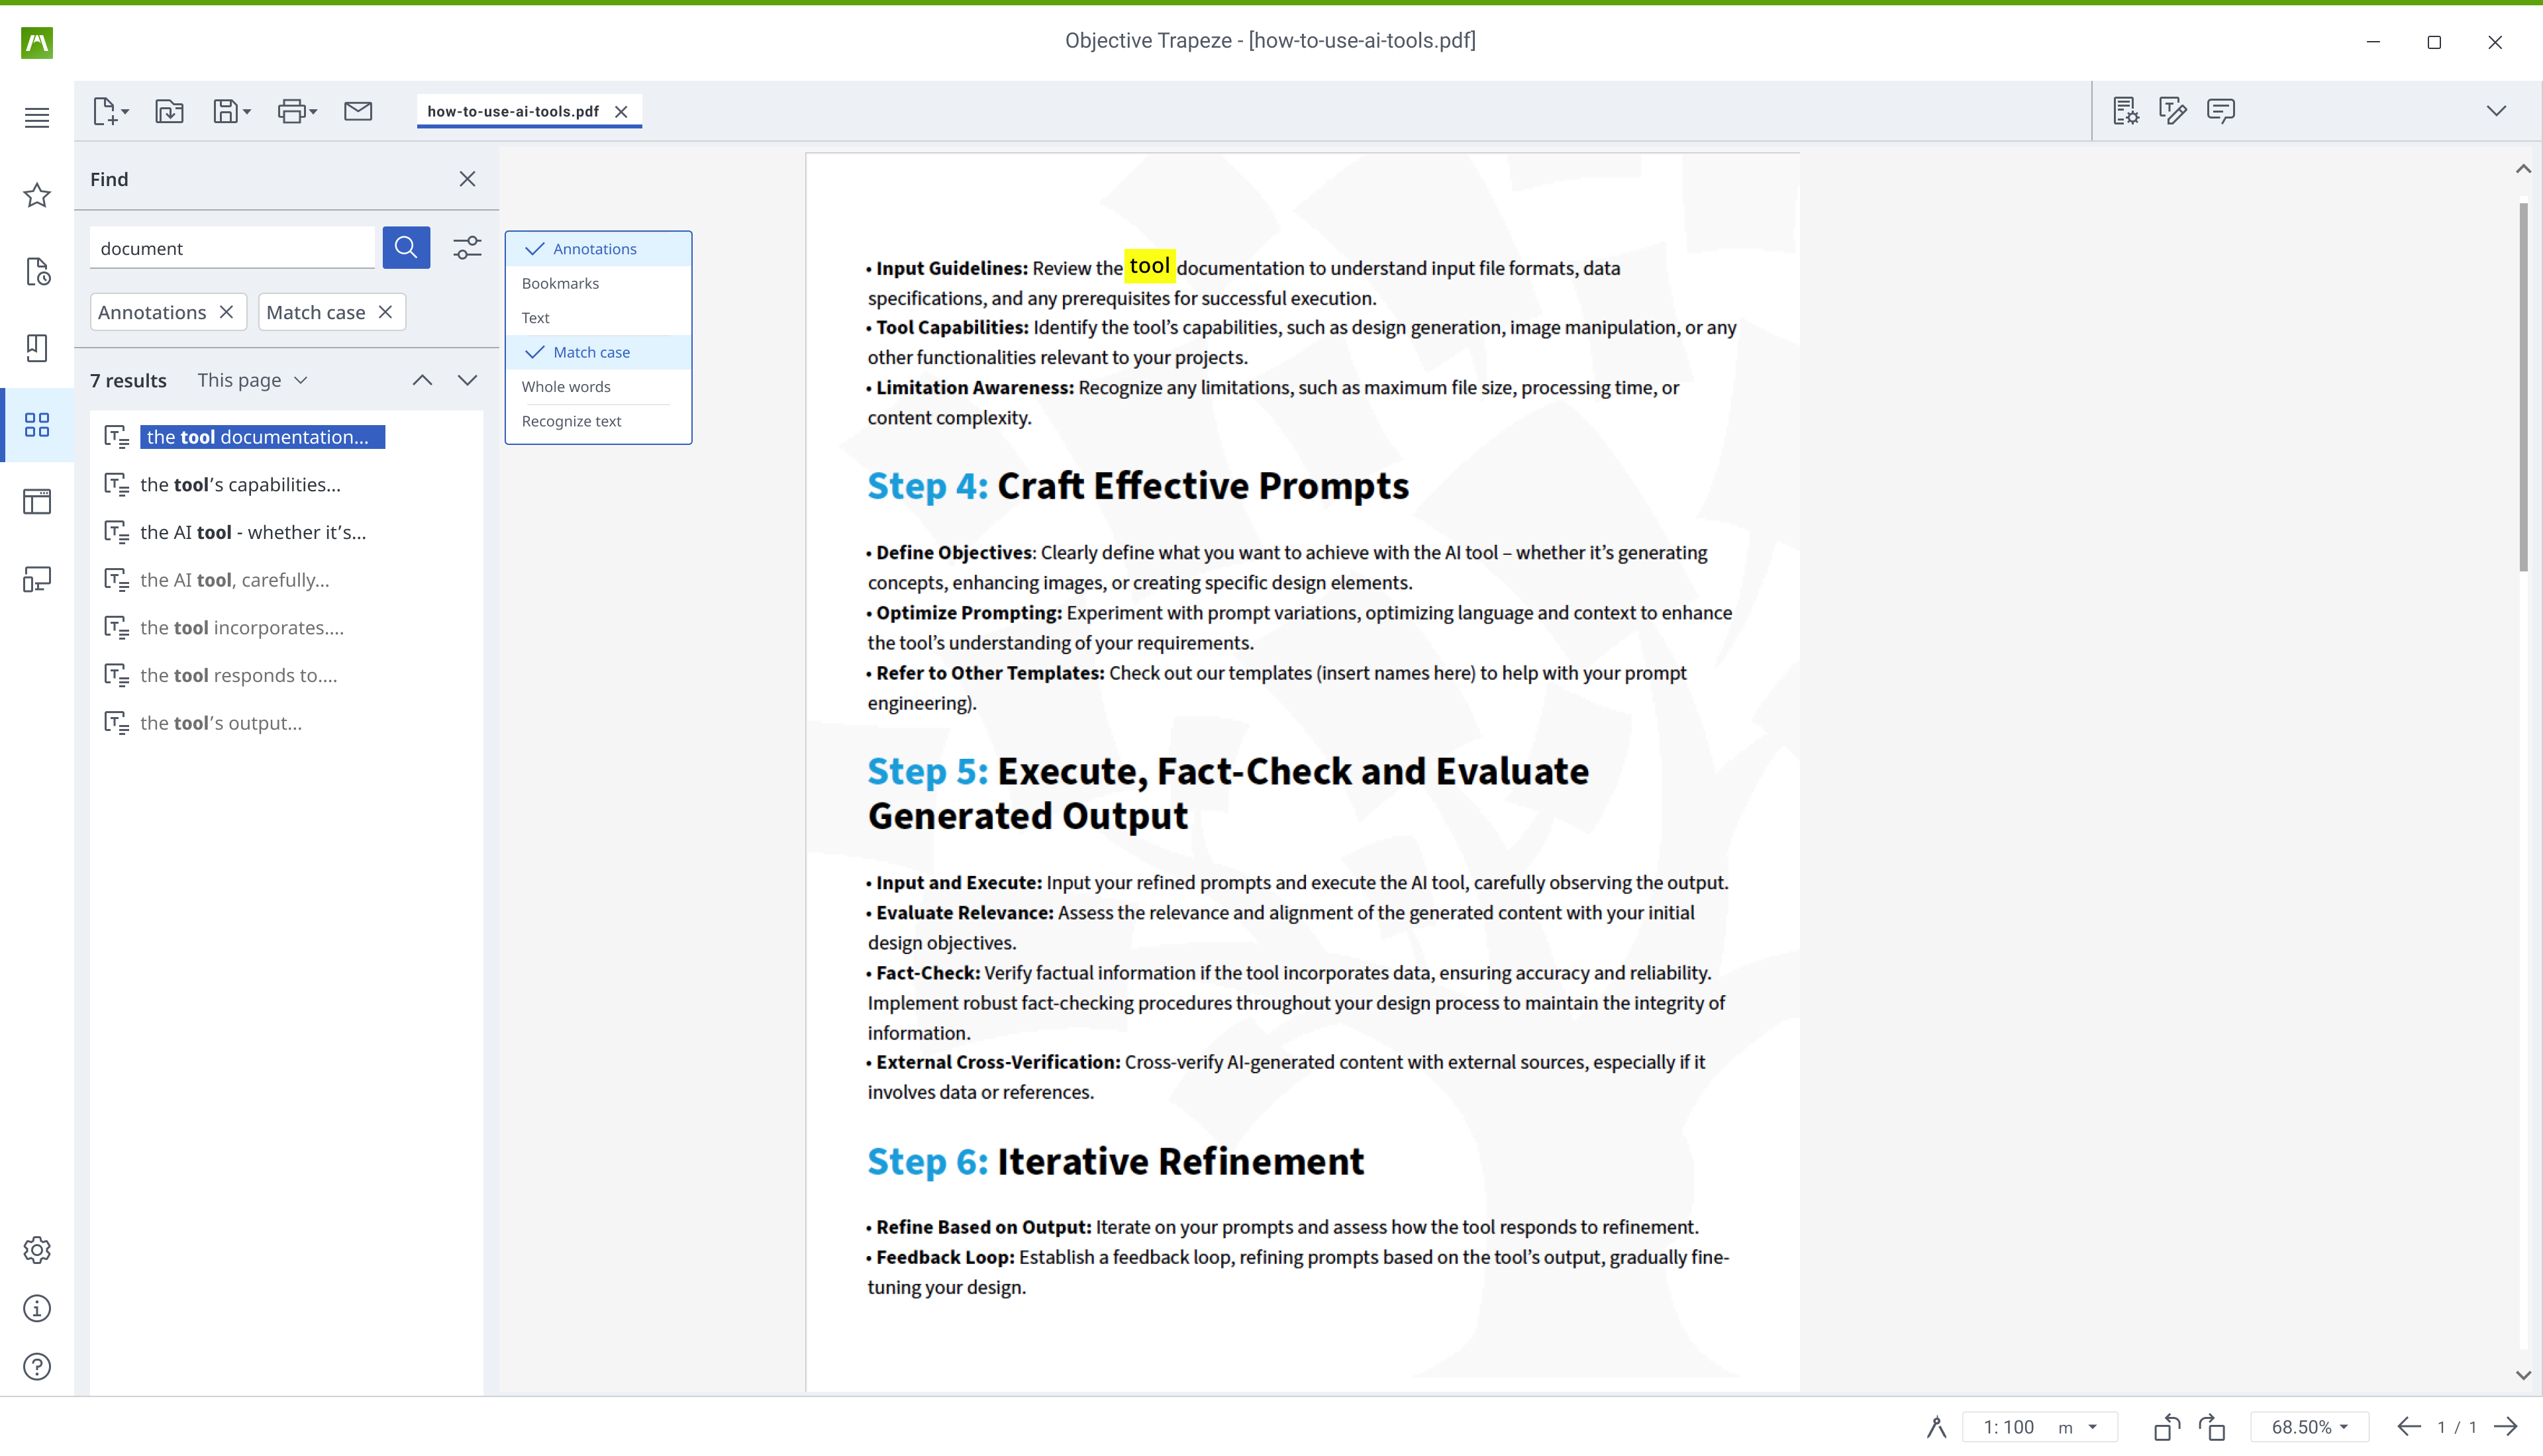The height and width of the screenshot is (1456, 2543).
Task: Close the how-to-use-ai-tools.pdf tab
Action: (x=621, y=111)
